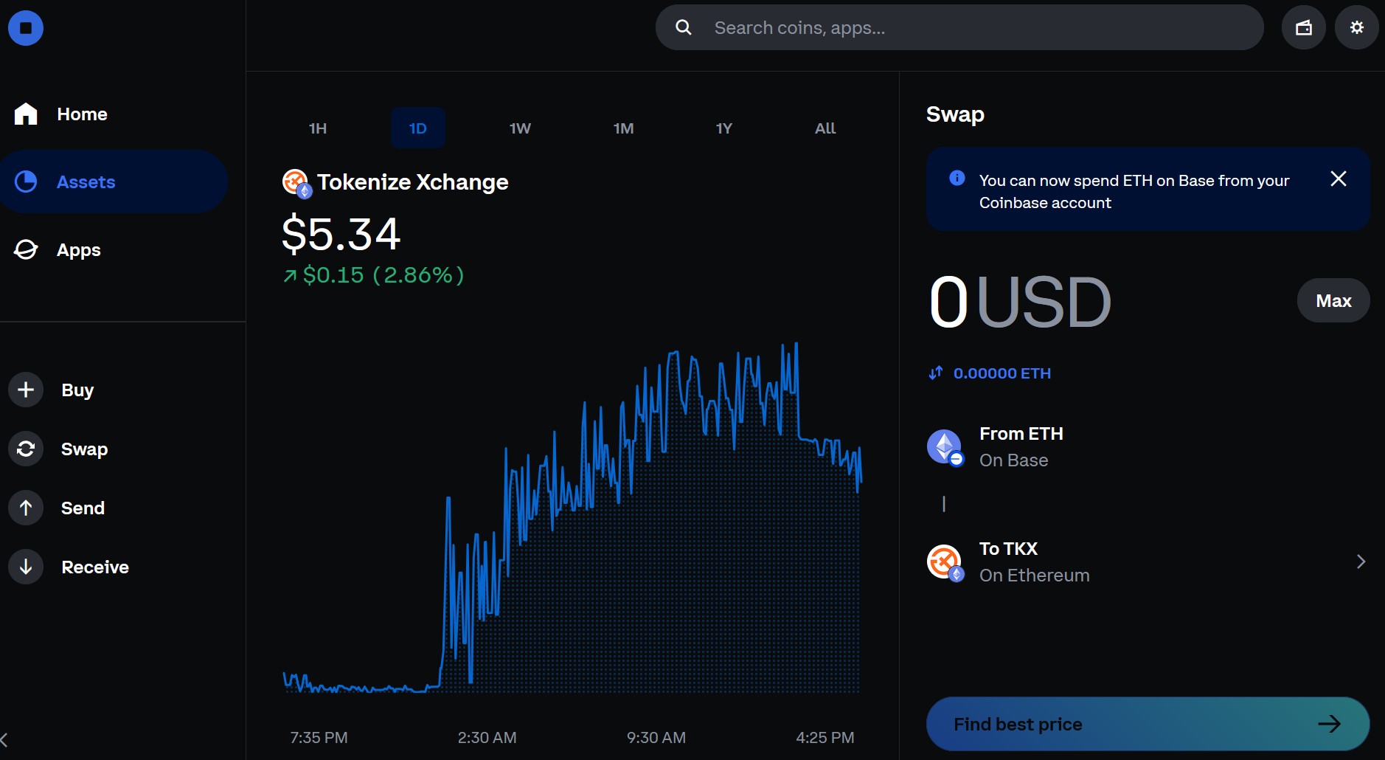The image size is (1385, 760).
Task: Open the Assets sidebar item
Action: coord(114,182)
